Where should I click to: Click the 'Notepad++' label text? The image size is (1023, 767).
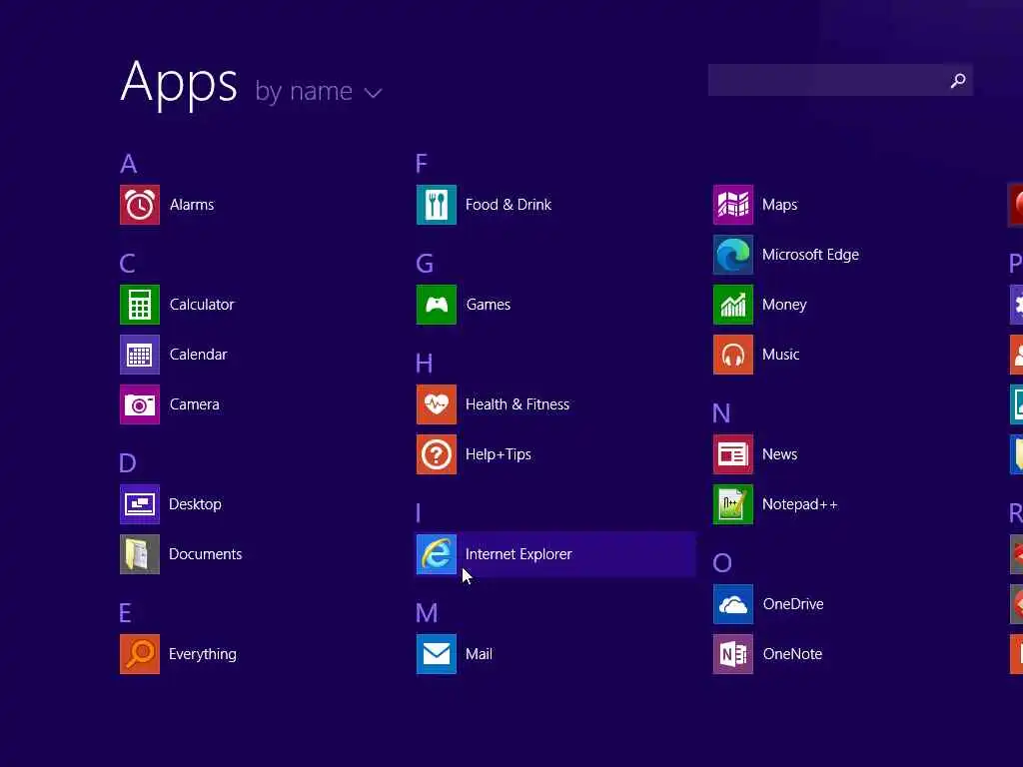tap(800, 504)
